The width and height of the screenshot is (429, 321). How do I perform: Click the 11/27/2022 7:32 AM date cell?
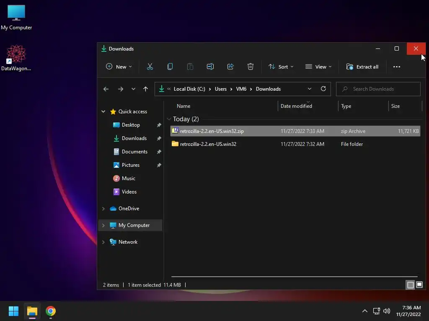pos(302,144)
